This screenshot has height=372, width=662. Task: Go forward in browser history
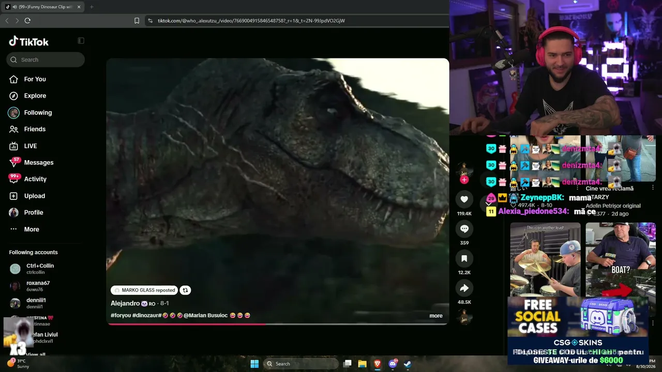pyautogui.click(x=17, y=21)
